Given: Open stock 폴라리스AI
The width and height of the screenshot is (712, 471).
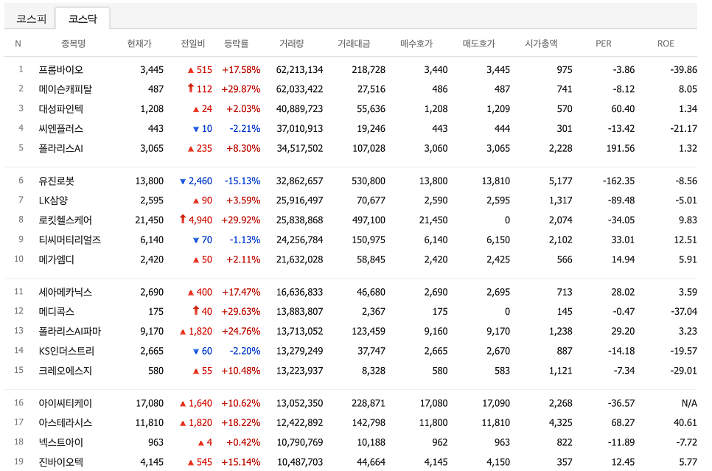Looking at the screenshot, I should coord(61,148).
